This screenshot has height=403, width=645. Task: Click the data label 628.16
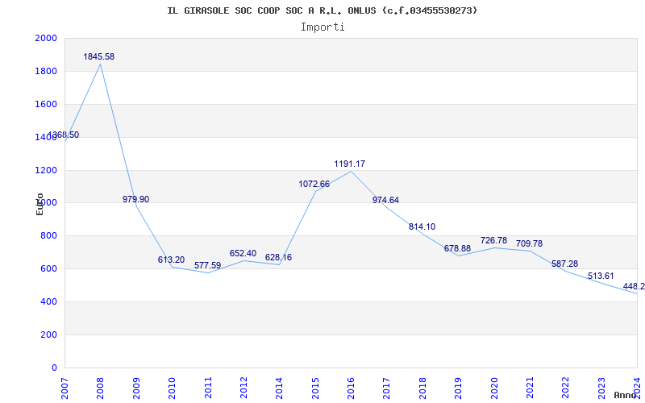pyautogui.click(x=278, y=257)
